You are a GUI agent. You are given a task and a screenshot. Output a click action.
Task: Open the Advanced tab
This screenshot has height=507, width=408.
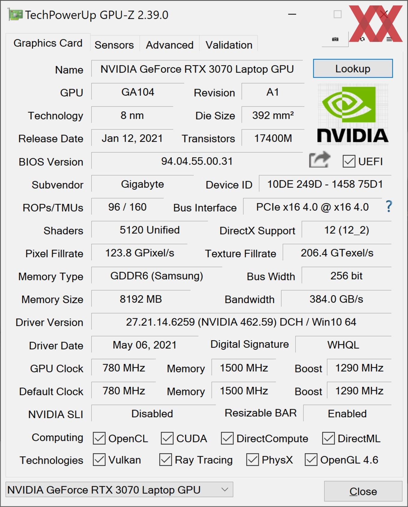coord(169,45)
